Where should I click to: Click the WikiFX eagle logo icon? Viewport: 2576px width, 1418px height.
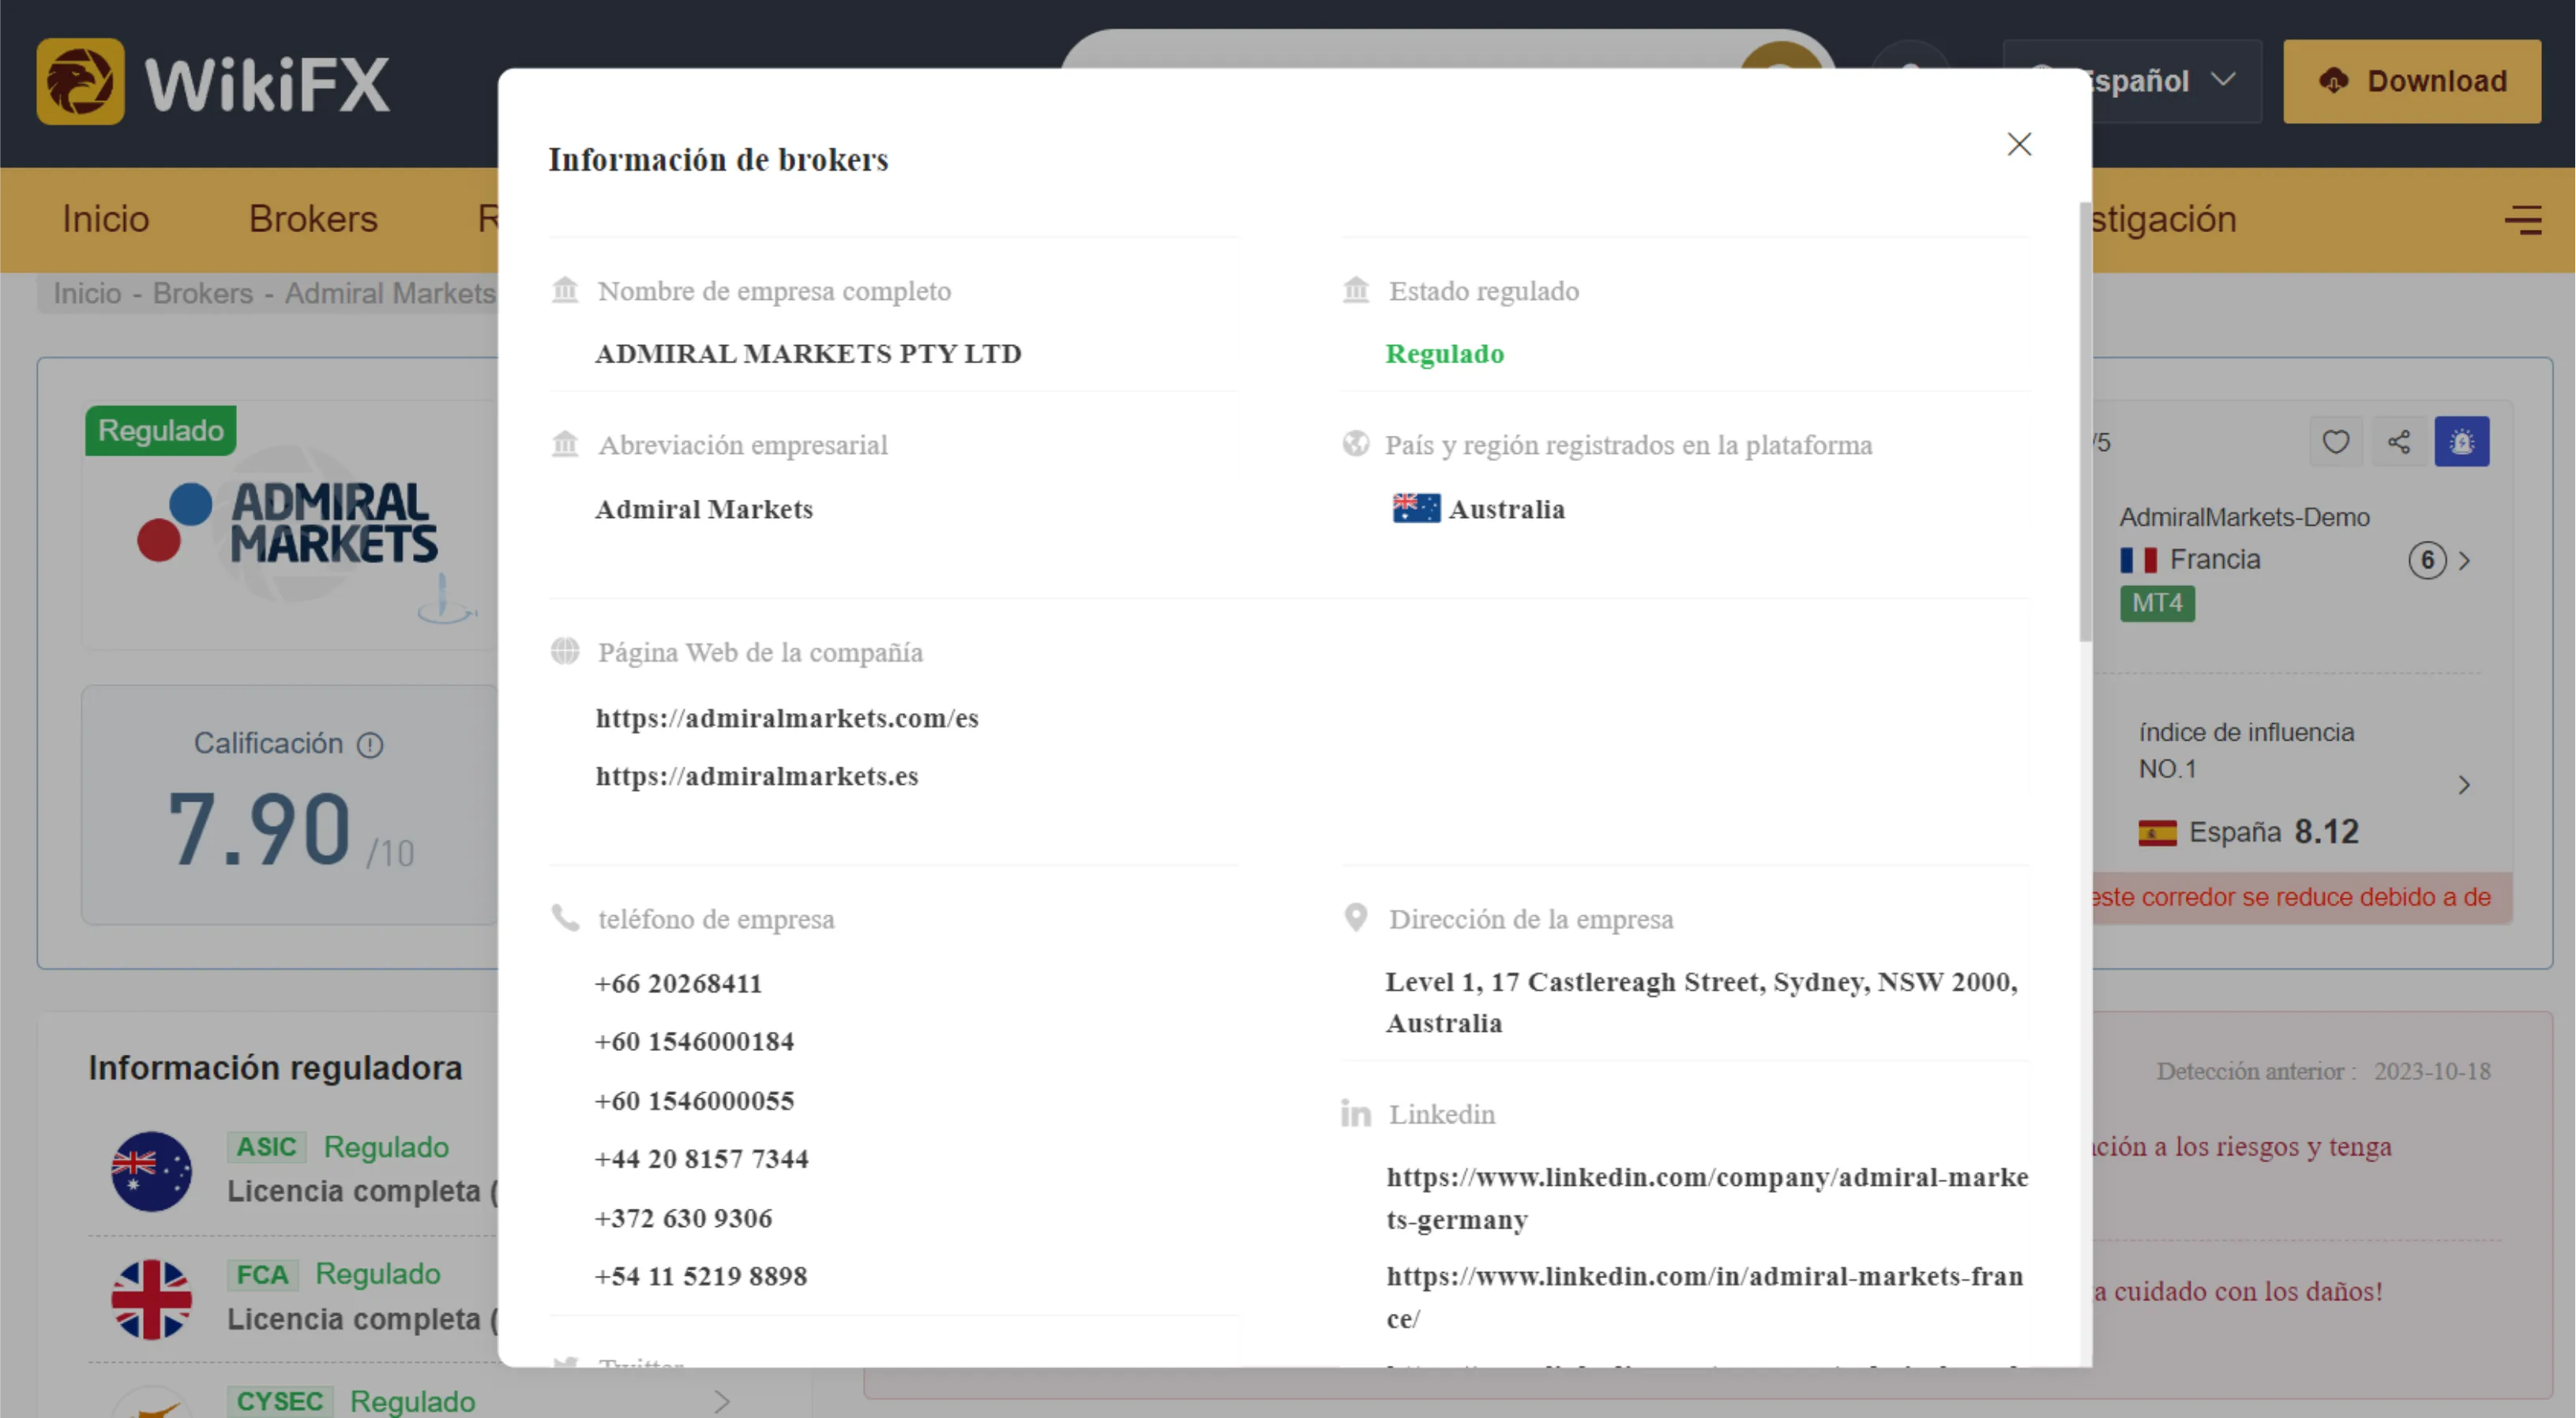pos(80,81)
